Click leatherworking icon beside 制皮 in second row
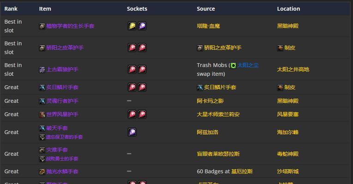353x184 pixels. click(x=280, y=48)
